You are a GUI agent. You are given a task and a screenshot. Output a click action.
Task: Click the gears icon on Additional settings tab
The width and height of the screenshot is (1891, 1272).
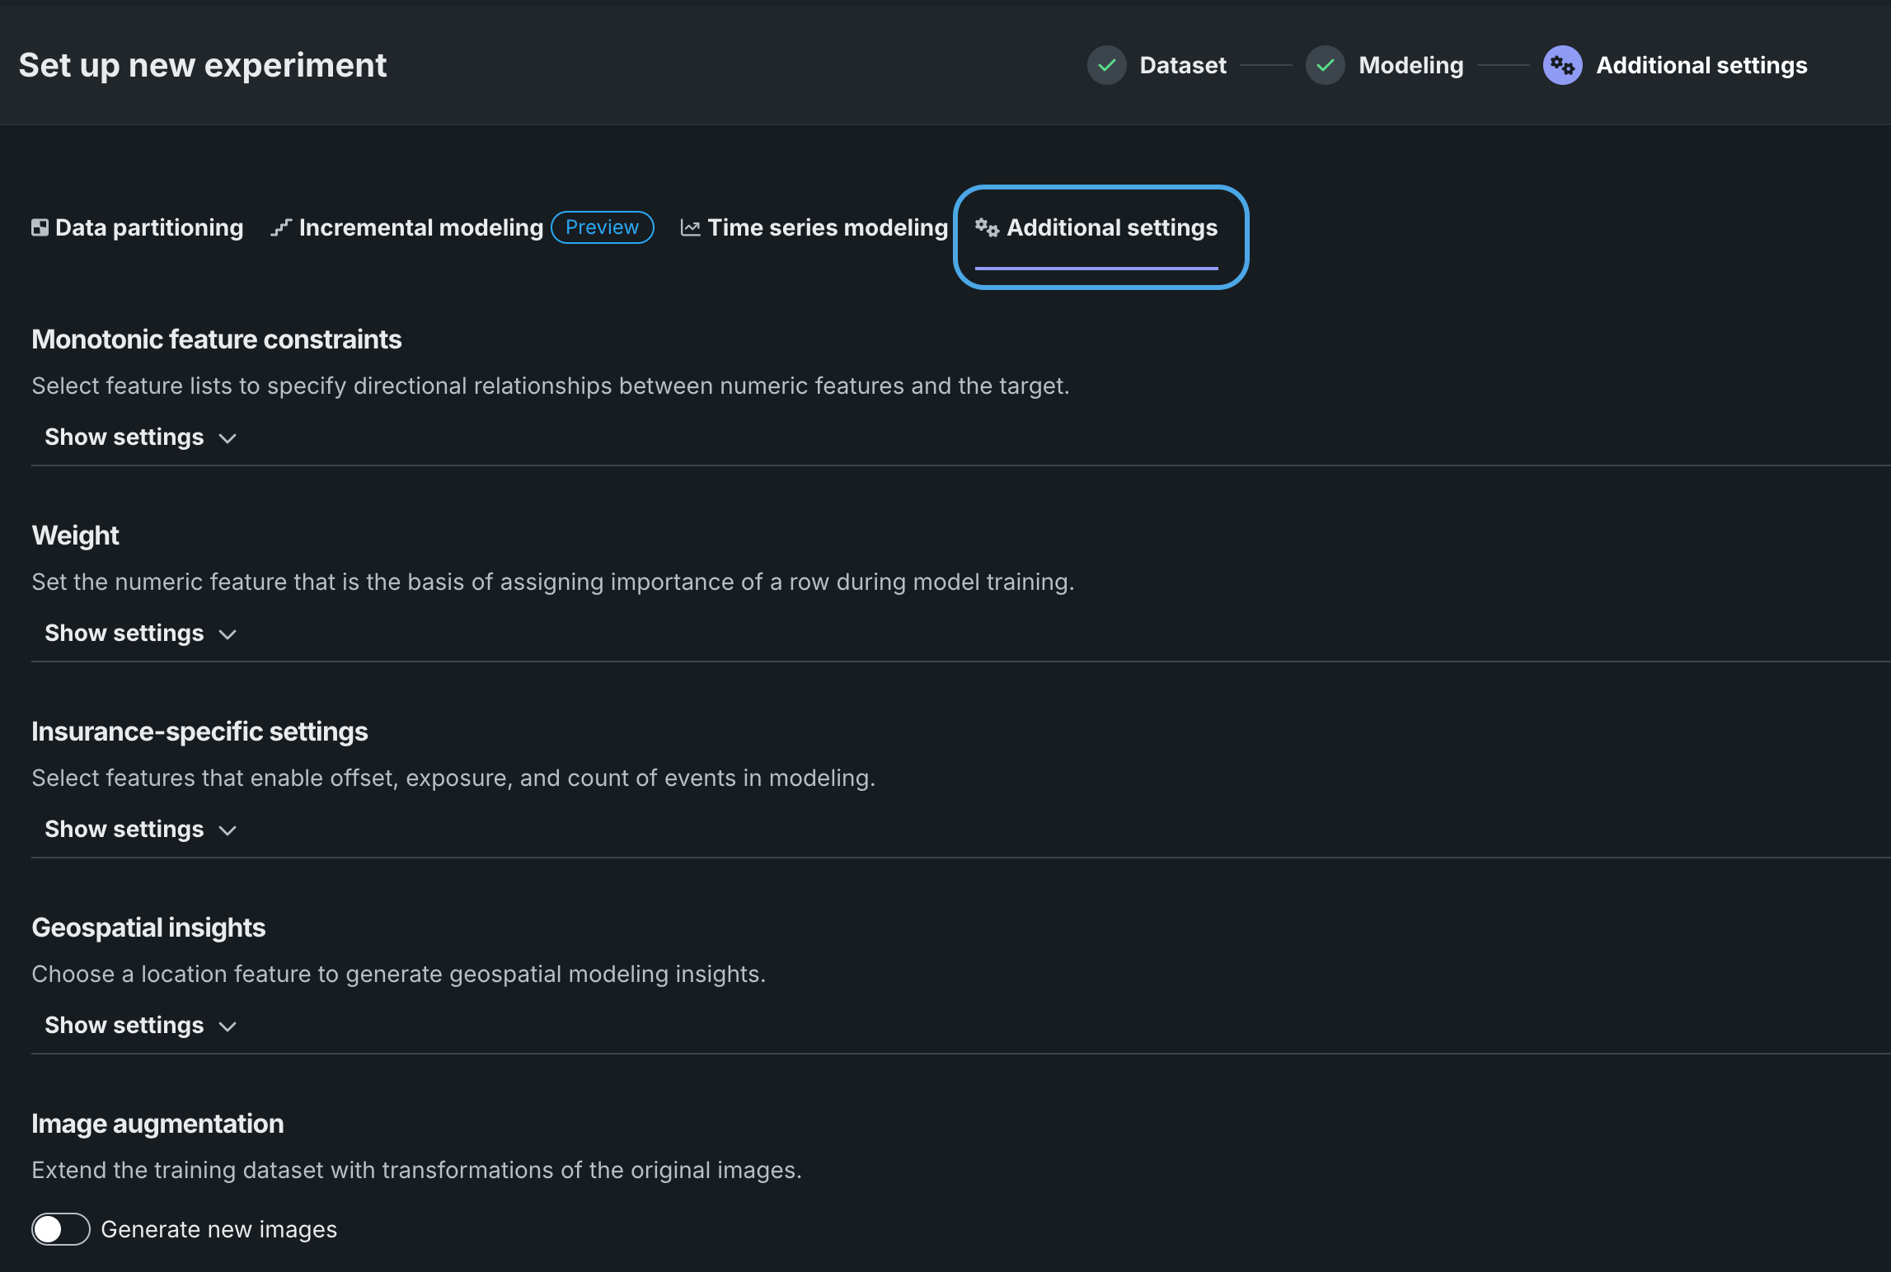click(x=987, y=228)
